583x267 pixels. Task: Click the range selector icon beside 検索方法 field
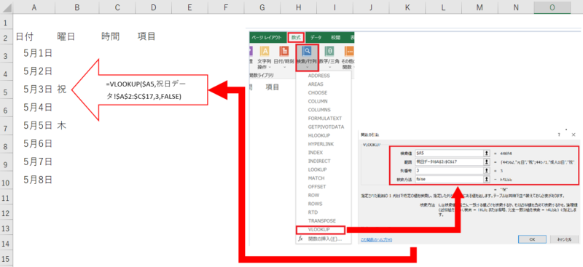pyautogui.click(x=486, y=179)
